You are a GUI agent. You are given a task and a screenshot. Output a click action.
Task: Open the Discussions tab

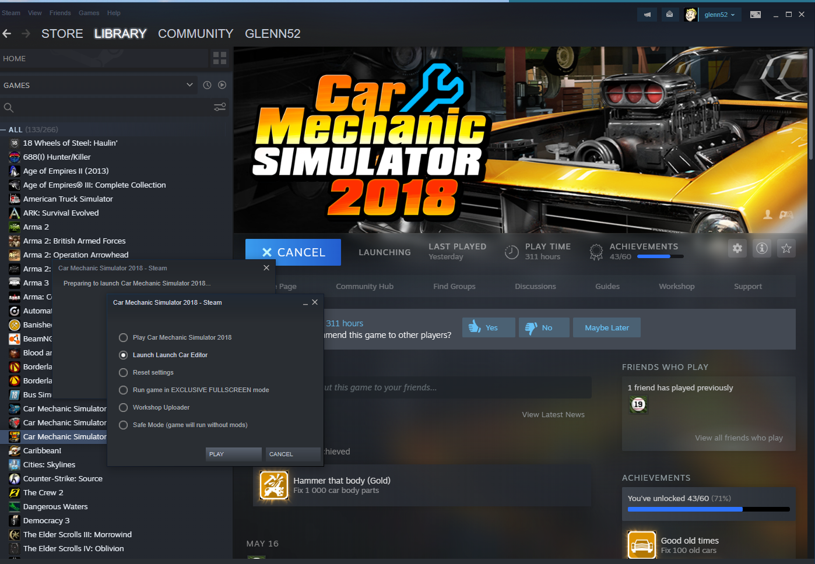click(x=536, y=286)
